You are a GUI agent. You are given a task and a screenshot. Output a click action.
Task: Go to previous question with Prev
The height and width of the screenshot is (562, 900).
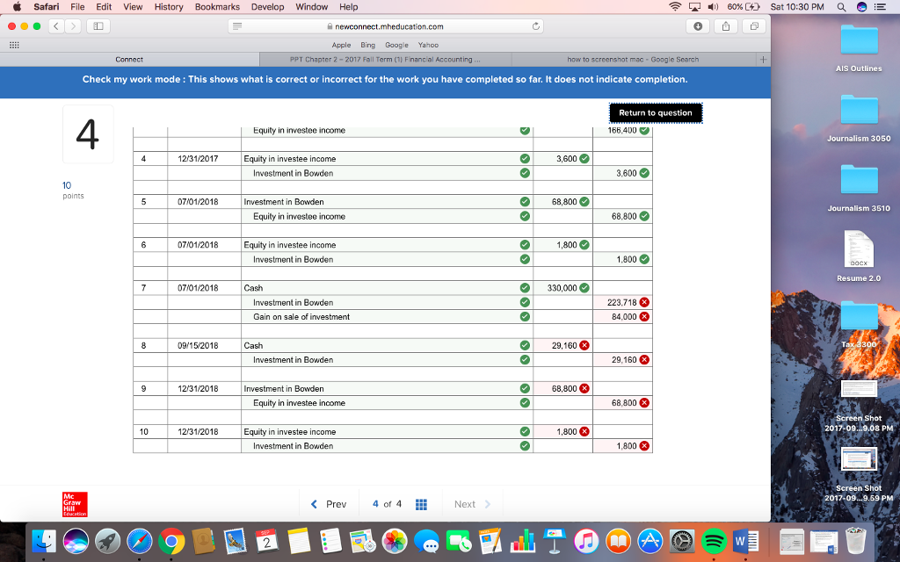click(329, 504)
